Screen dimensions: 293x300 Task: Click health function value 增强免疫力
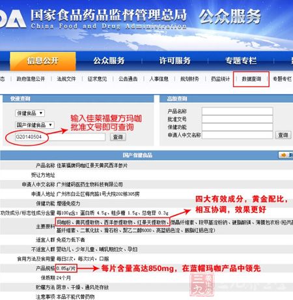(x=68, y=204)
